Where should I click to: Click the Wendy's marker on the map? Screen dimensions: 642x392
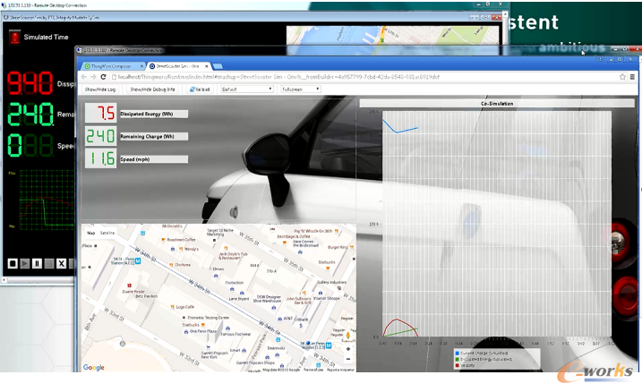181,249
